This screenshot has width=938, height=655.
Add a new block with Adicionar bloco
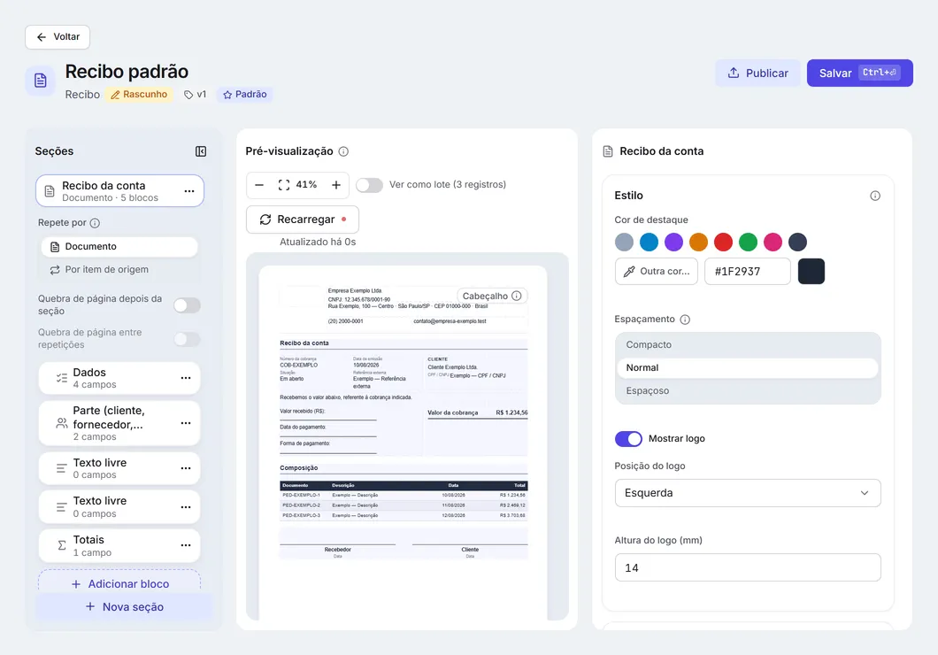pyautogui.click(x=119, y=583)
